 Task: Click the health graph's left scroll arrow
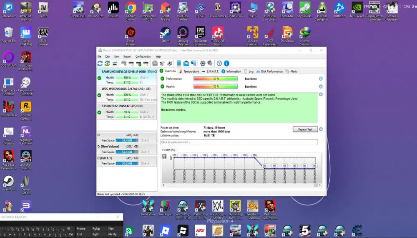pos(163,185)
